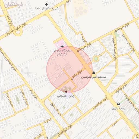
Task: Click the خیابان یاقوت street label
Action: pos(24,97)
